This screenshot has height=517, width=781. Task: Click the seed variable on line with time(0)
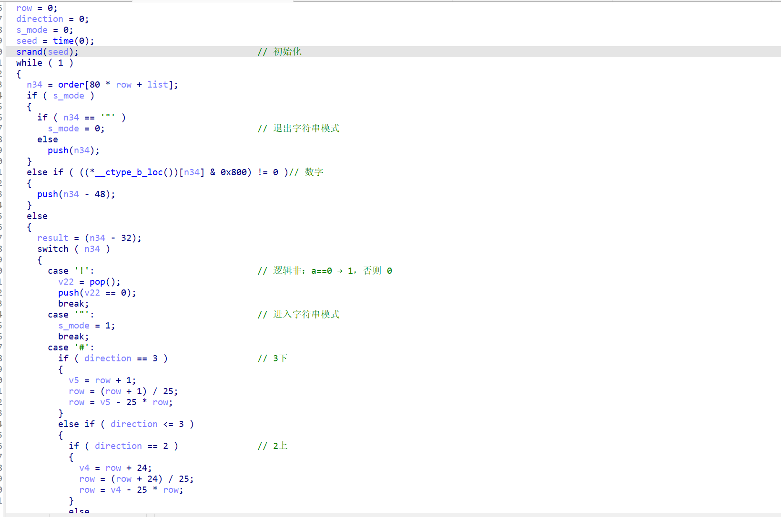[26, 40]
